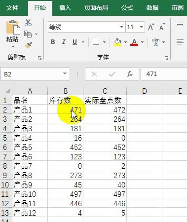Click cell 库存数 header
The height and width of the screenshot is (222, 187).
tap(66, 100)
